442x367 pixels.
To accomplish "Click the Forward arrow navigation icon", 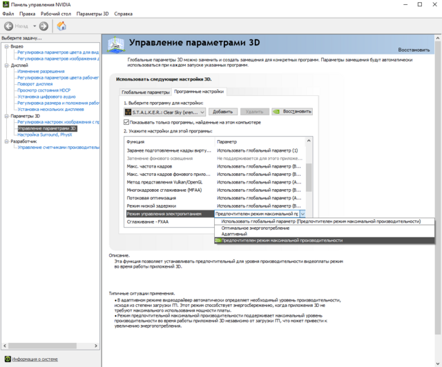I will [44, 26].
